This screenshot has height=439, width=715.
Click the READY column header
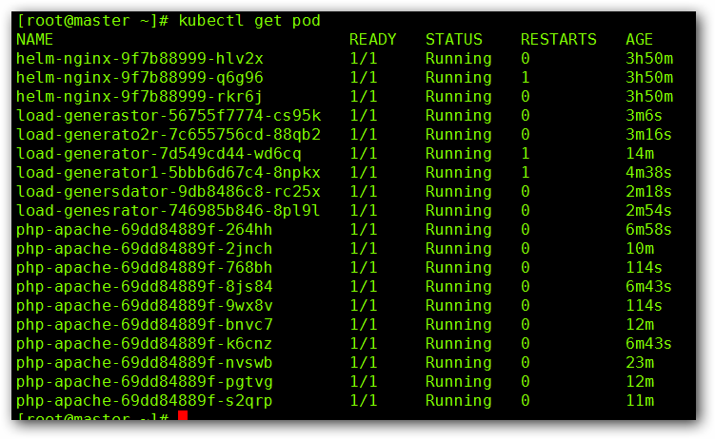coord(373,40)
